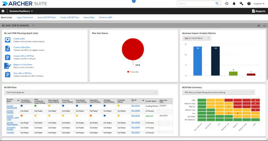Sort by Process Name column arrow
The image size is (268, 141).
(18, 100)
